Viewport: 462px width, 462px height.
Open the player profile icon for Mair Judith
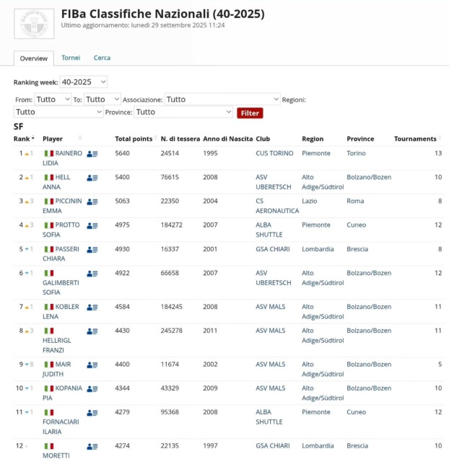pyautogui.click(x=92, y=365)
